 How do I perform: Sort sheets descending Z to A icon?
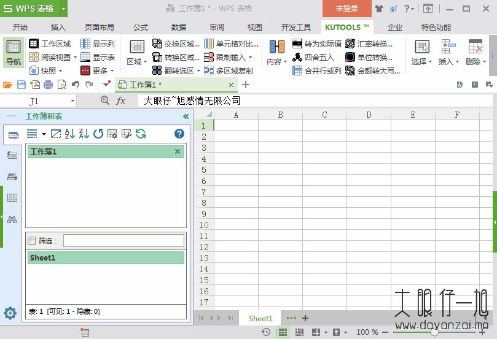coord(84,134)
